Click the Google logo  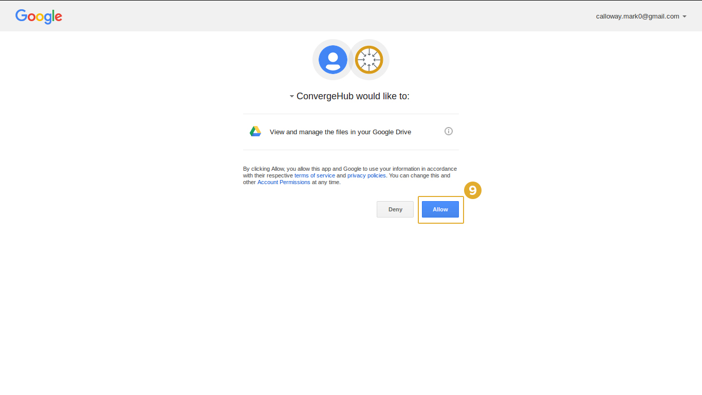39,16
